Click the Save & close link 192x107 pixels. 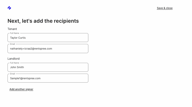(x=165, y=8)
